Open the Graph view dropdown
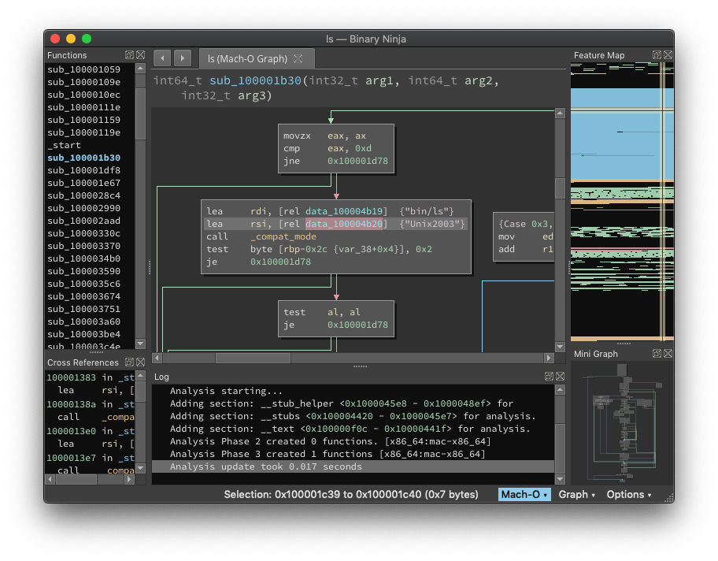 pos(576,495)
